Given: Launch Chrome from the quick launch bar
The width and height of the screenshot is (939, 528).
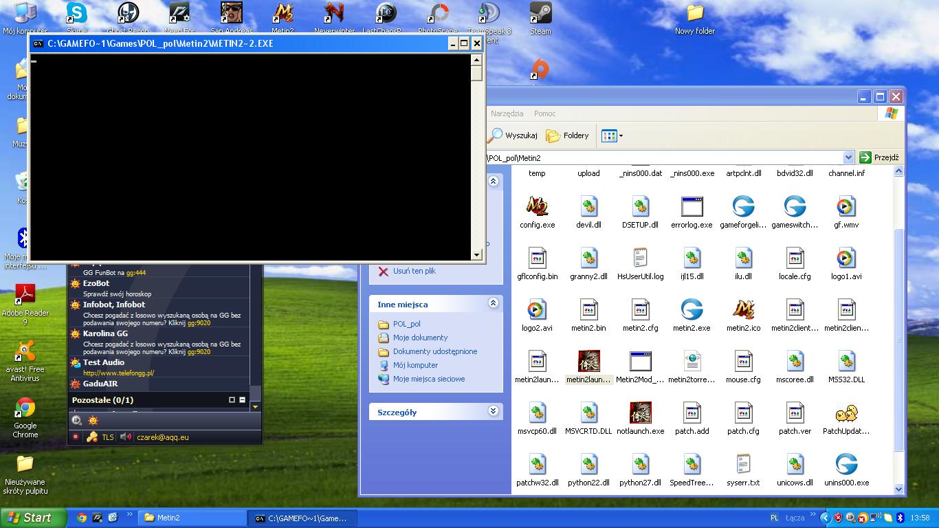Looking at the screenshot, I should click(x=82, y=518).
